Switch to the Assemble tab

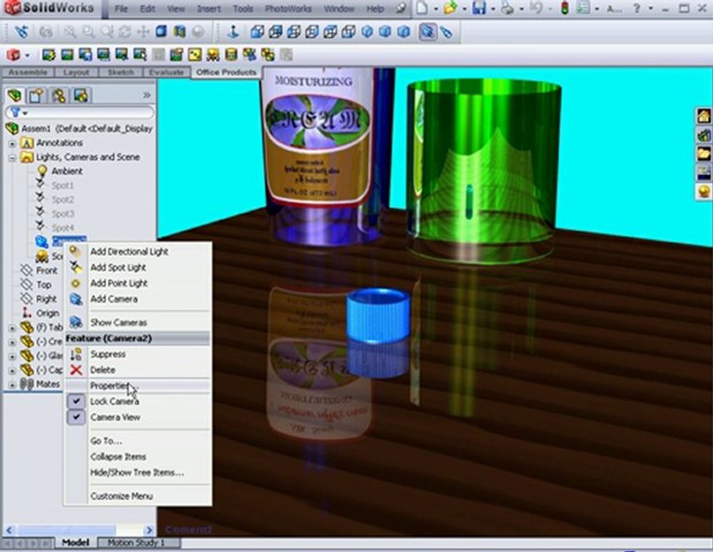(x=28, y=72)
